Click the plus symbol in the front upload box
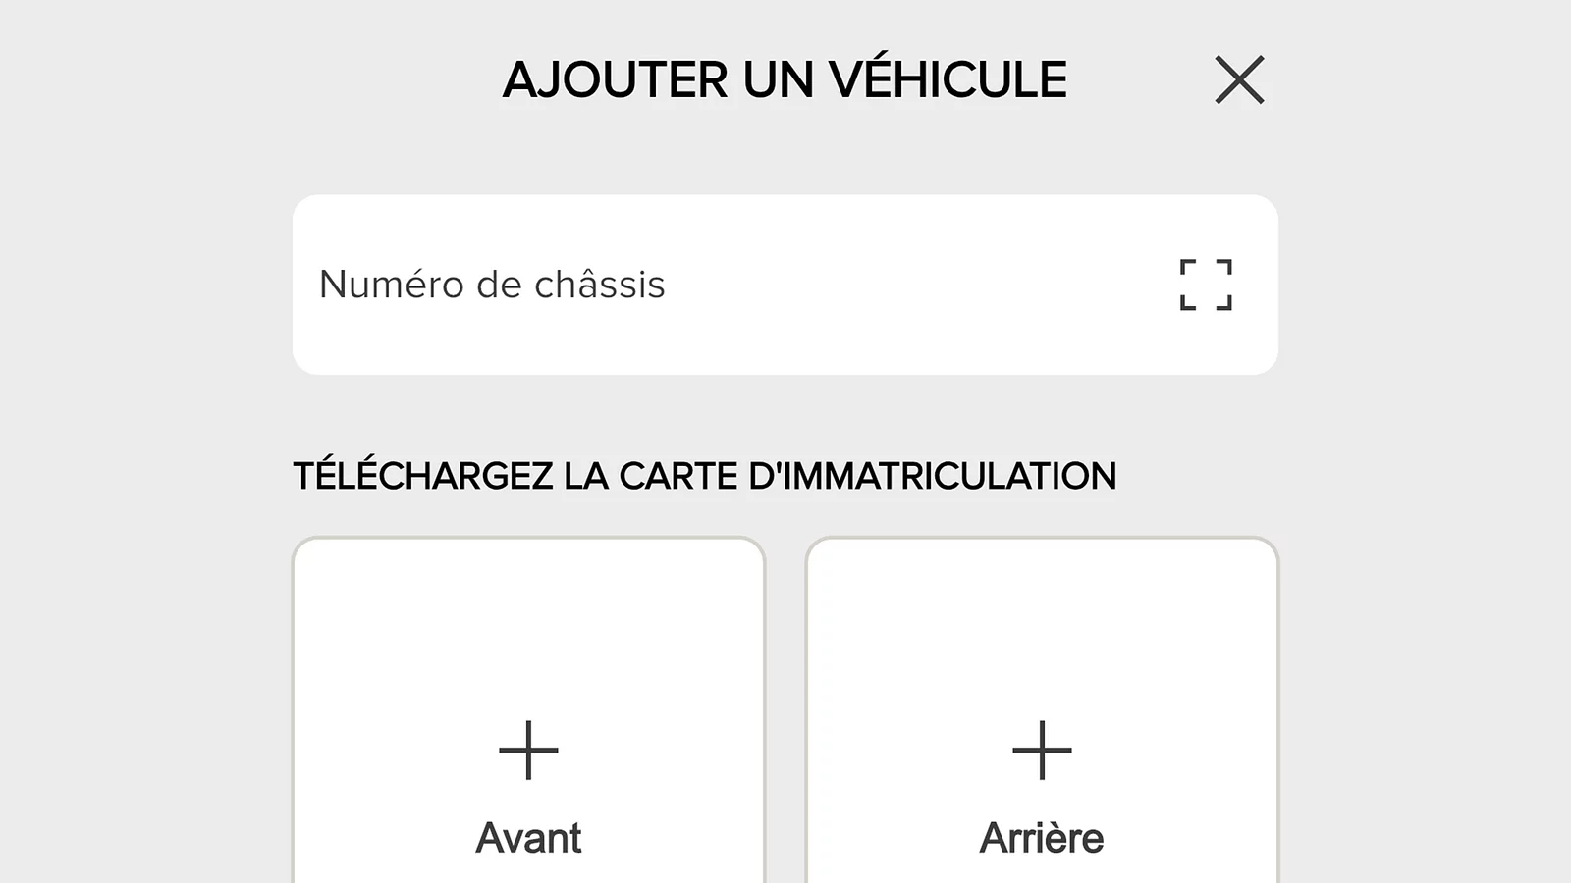The image size is (1571, 883). (528, 750)
